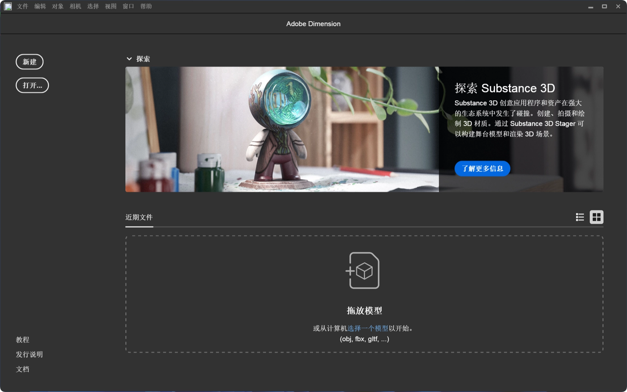Click the 了解更多信息 button
The height and width of the screenshot is (392, 627).
(482, 169)
